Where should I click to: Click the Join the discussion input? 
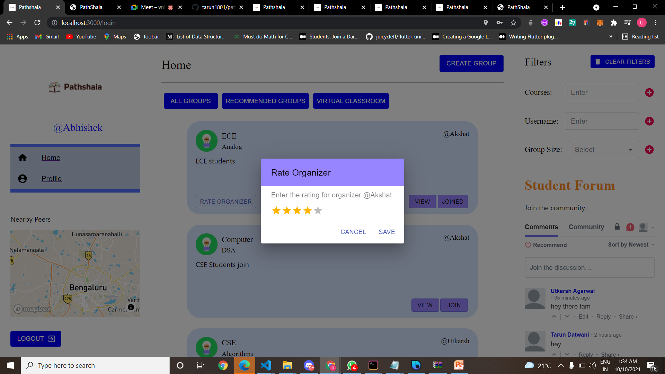click(x=589, y=267)
